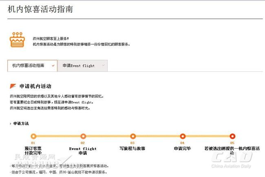Click the step 02 circle marker
The width and height of the screenshot is (265, 177).
pyautogui.click(x=83, y=136)
